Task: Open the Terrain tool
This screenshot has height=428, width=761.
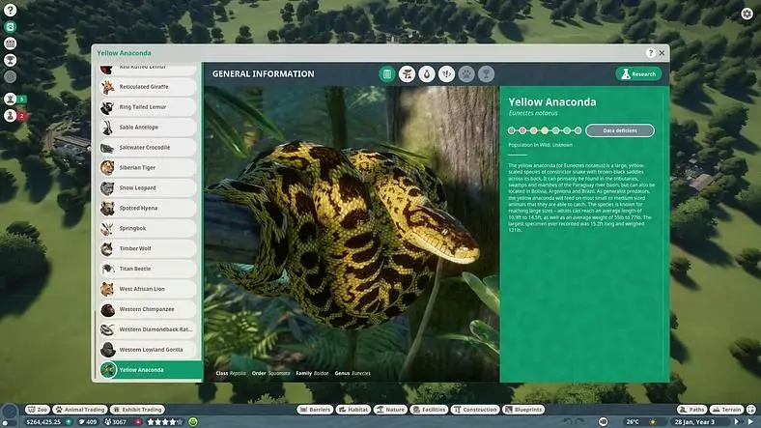Action: [727, 410]
